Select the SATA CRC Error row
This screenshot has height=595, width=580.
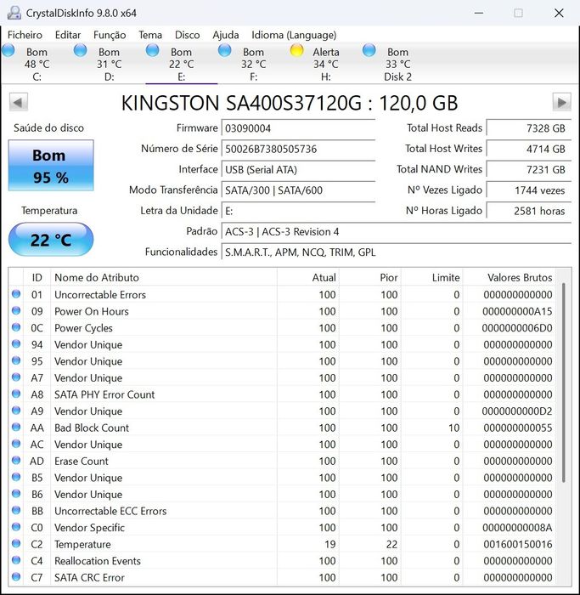[282, 577]
